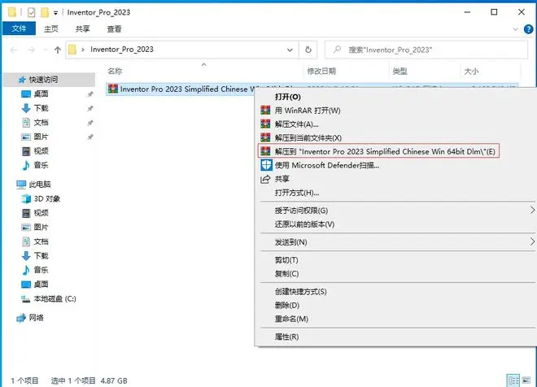Switch to large icons view in status bar
Screen dimensions: 537x387
[526, 380]
